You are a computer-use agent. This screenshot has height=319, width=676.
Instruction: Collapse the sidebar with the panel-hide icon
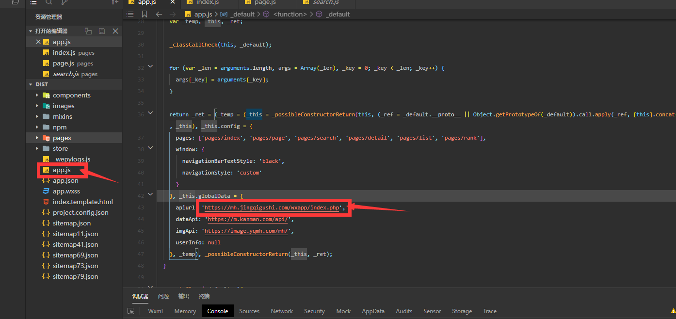pos(115,2)
